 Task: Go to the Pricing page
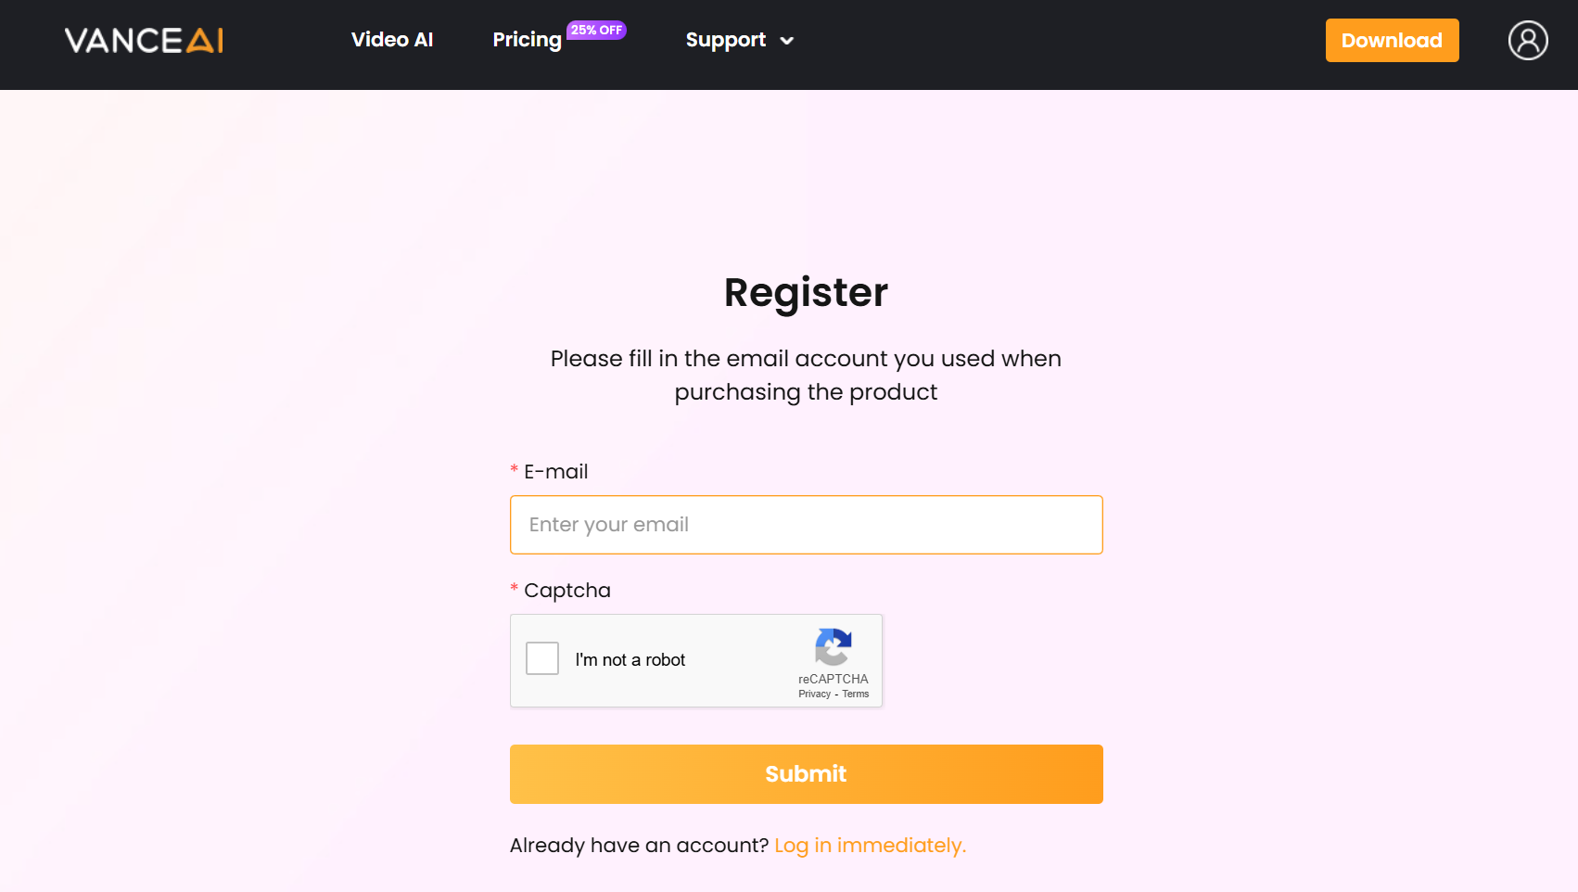click(527, 40)
